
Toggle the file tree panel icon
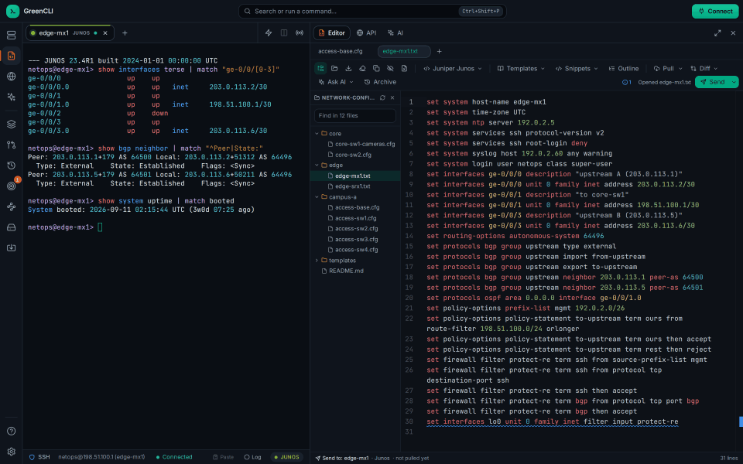coord(320,68)
